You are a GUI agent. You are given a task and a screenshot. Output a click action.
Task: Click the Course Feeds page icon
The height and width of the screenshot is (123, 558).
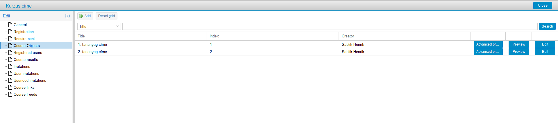pyautogui.click(x=10, y=94)
